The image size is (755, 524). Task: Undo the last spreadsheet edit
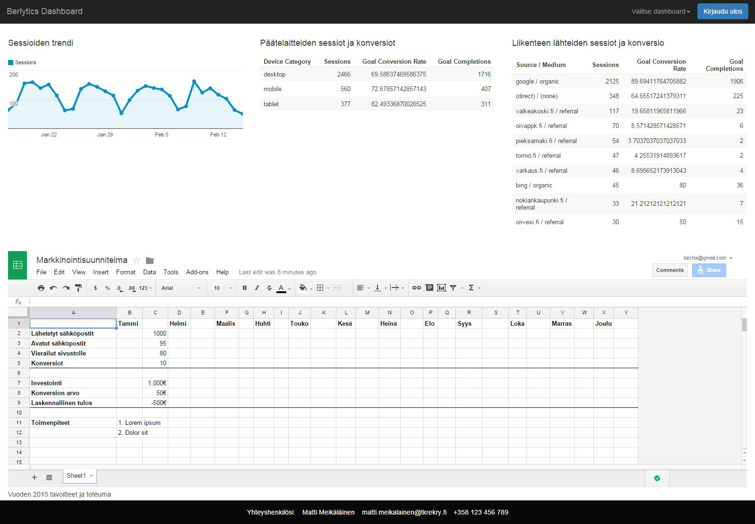[53, 288]
